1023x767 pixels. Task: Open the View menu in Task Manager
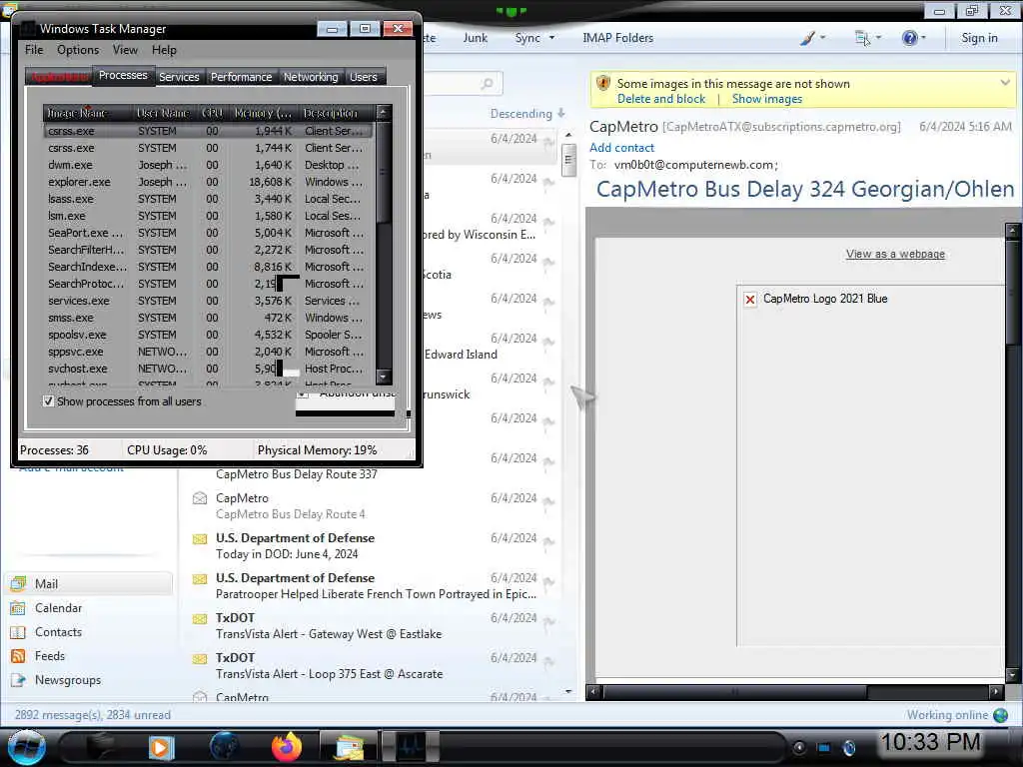(125, 50)
